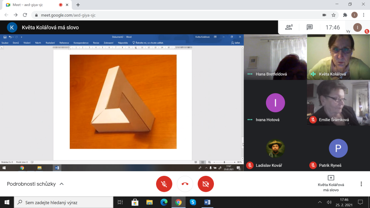Click the red hang up call button
The image size is (370, 208).
[185, 184]
